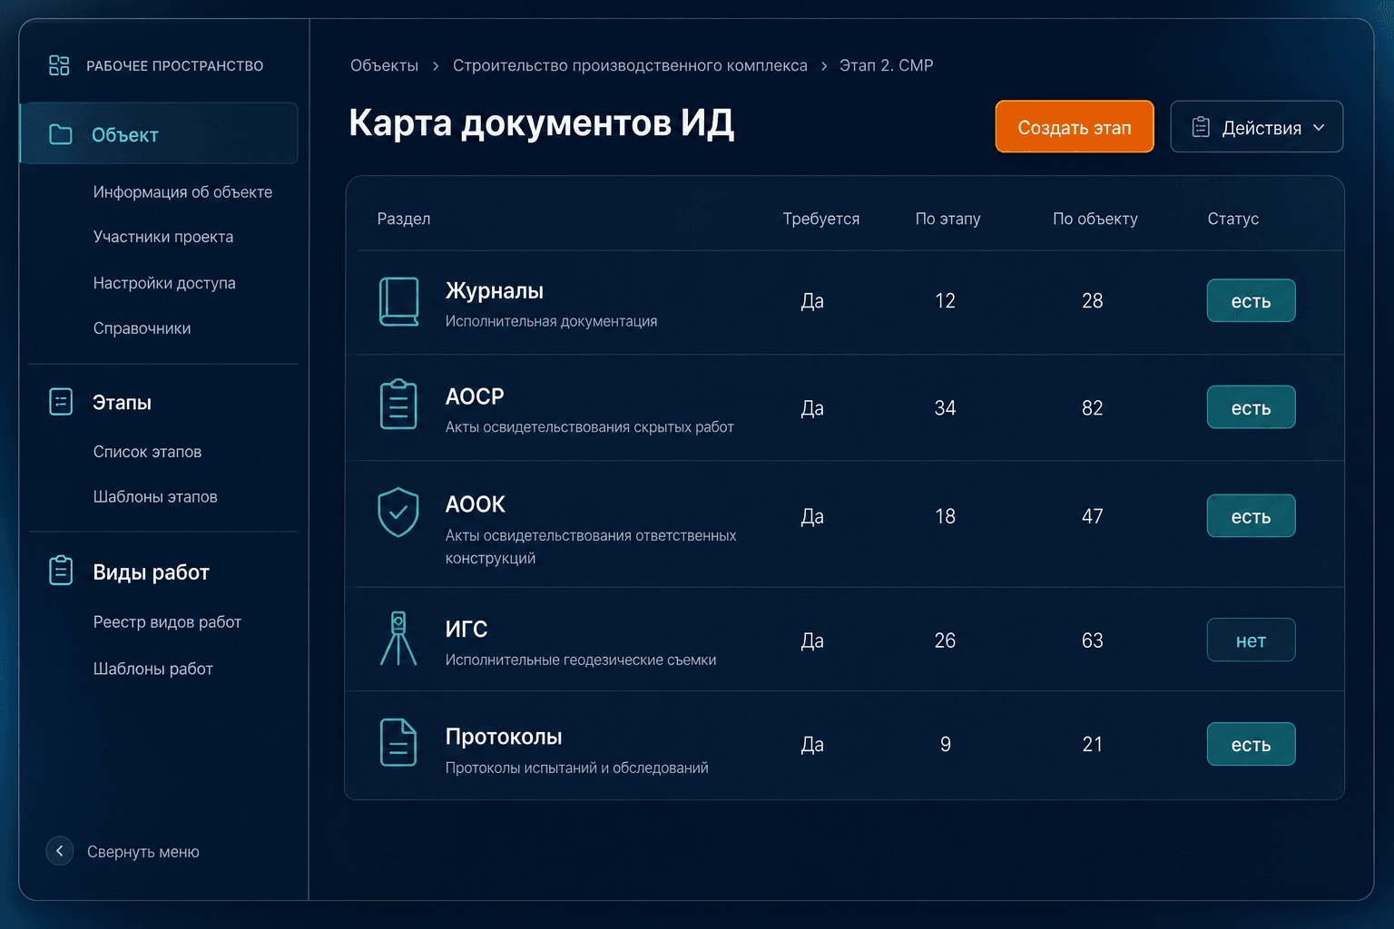Select Объект section in sidebar
Image resolution: width=1394 pixels, height=929 pixels.
159,133
